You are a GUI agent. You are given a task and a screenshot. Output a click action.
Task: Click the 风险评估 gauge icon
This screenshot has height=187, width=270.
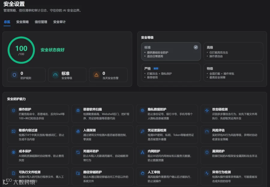(207, 132)
